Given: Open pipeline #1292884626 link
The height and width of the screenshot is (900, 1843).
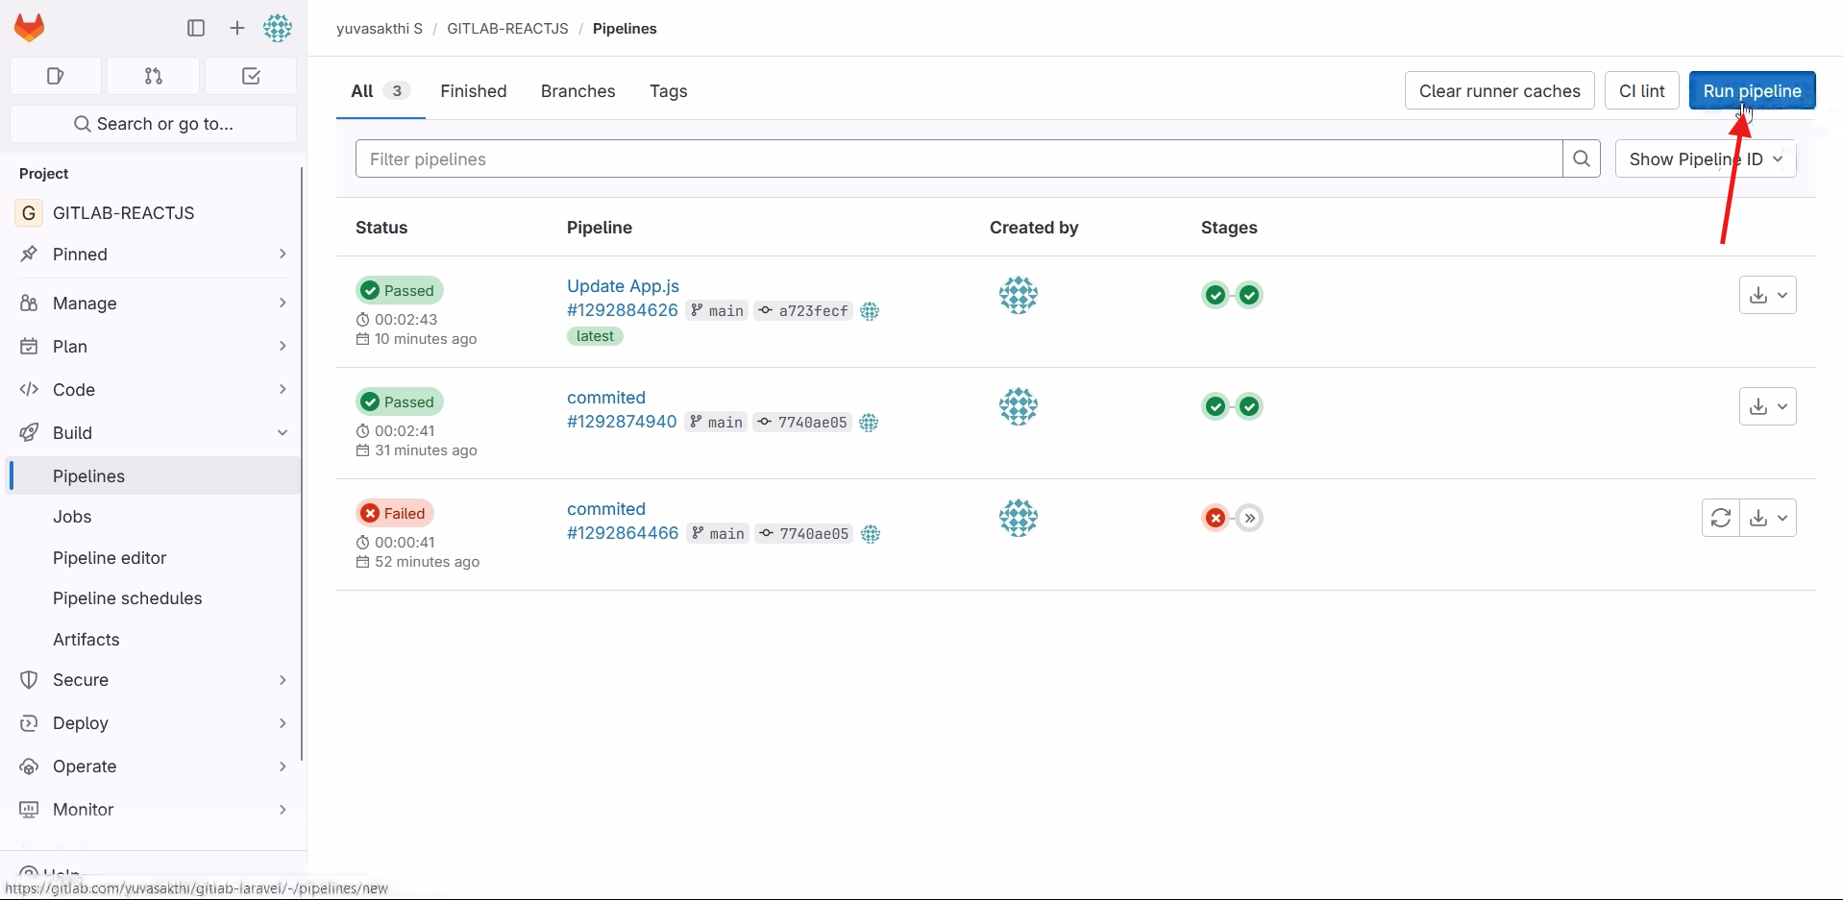Looking at the screenshot, I should coord(623,310).
